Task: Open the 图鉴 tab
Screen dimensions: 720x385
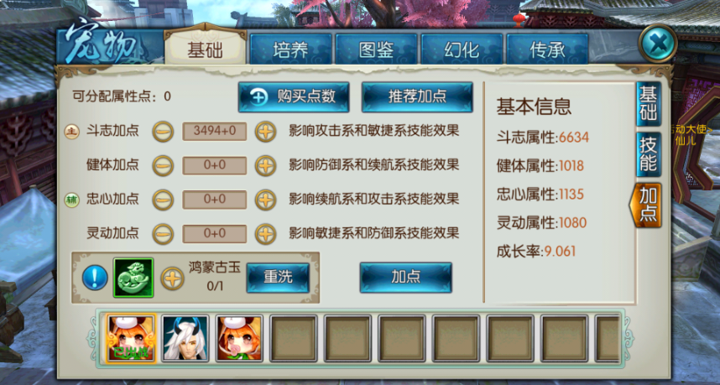Action: click(376, 49)
